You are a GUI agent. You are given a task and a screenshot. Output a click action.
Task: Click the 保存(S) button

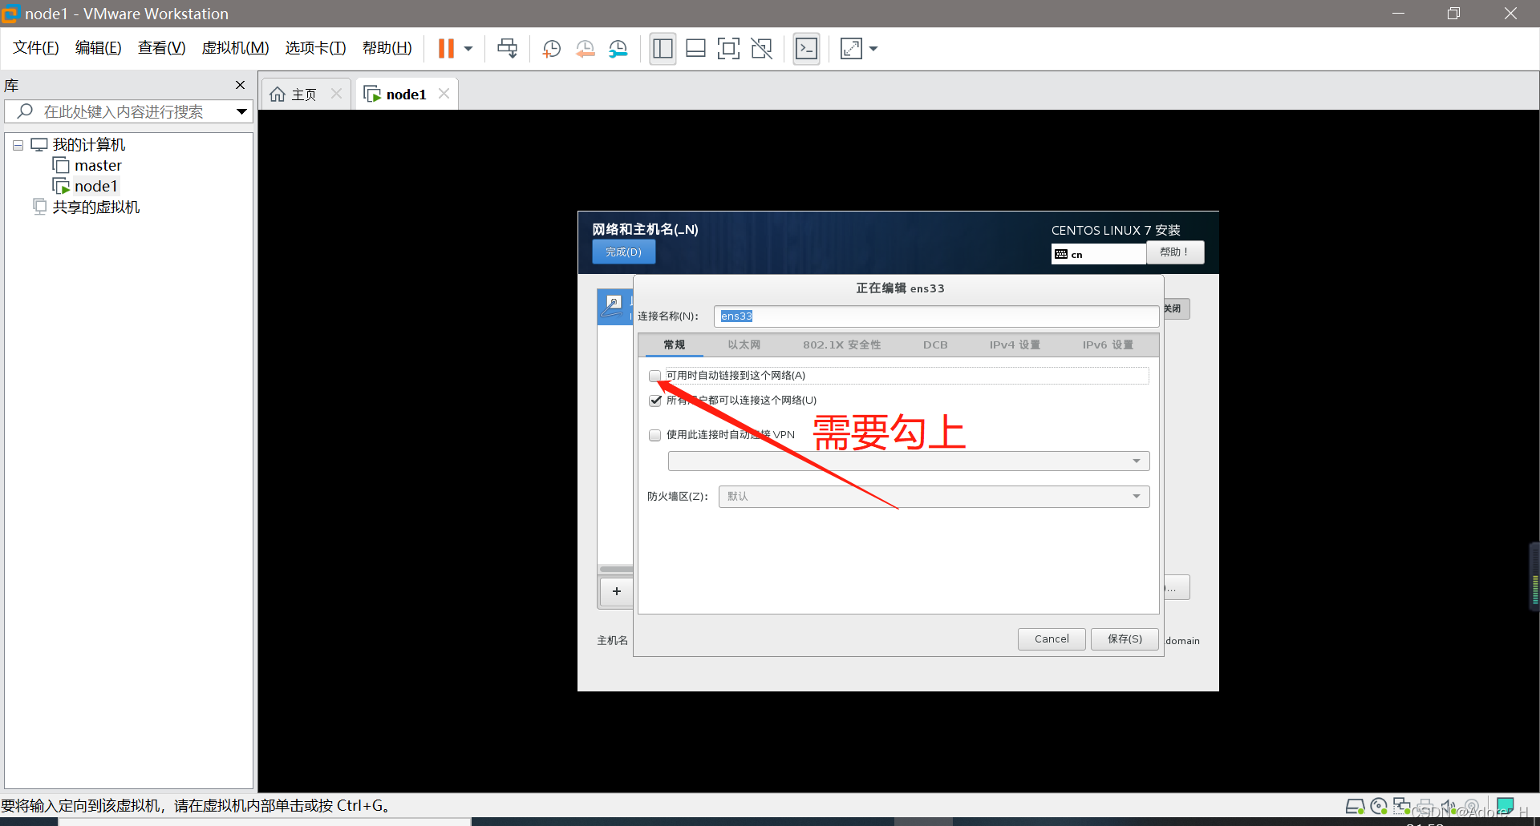pyautogui.click(x=1125, y=639)
